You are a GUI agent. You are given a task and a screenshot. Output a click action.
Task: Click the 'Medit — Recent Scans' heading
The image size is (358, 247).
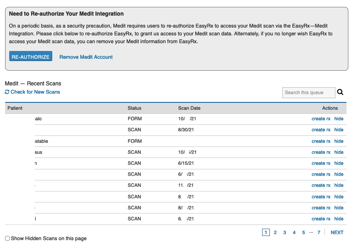(33, 84)
